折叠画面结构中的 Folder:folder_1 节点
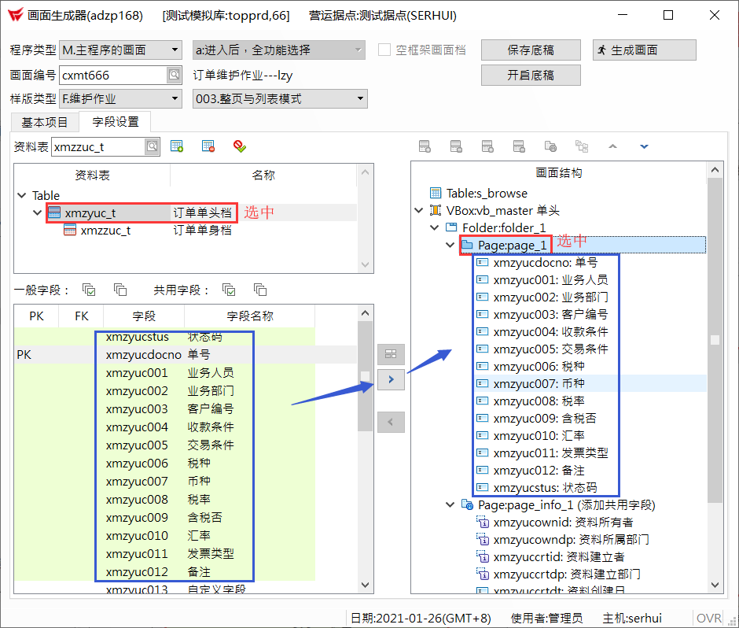Screen dimensions: 739x628 (x=434, y=227)
